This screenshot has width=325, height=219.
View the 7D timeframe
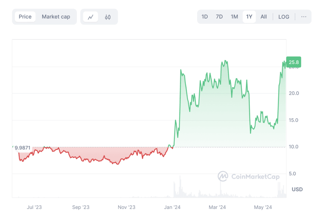pos(219,17)
